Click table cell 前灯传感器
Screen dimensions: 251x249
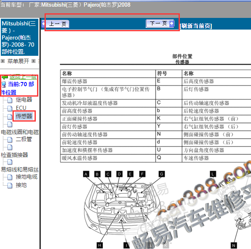[x=108, y=127]
